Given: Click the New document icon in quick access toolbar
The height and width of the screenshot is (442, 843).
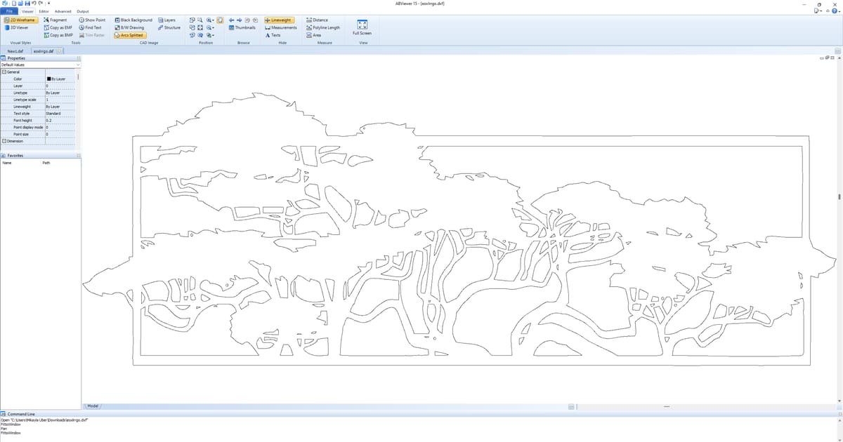Looking at the screenshot, I should 13,4.
